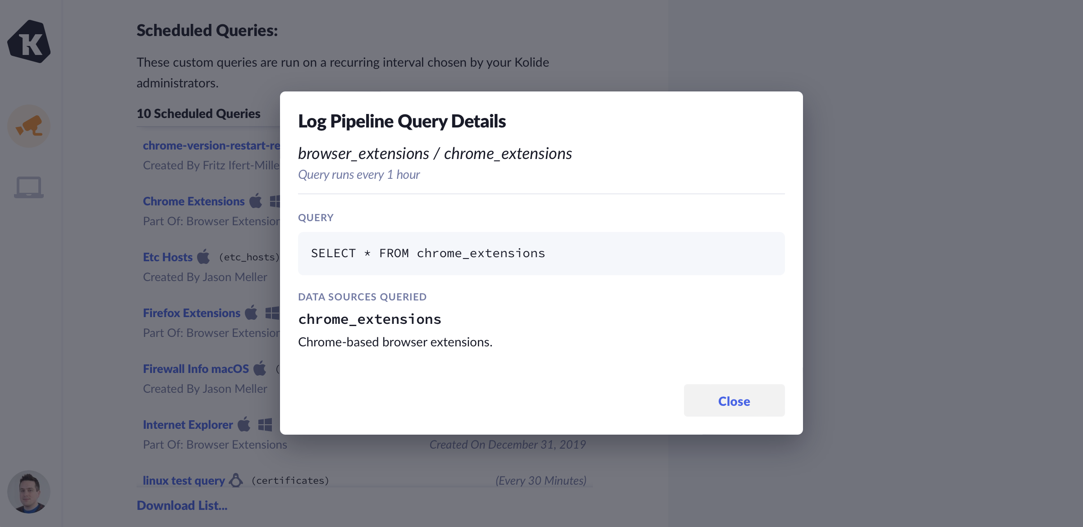The height and width of the screenshot is (527, 1083).
Task: Click the Apple icon beside Etc Hosts
Action: coord(203,257)
